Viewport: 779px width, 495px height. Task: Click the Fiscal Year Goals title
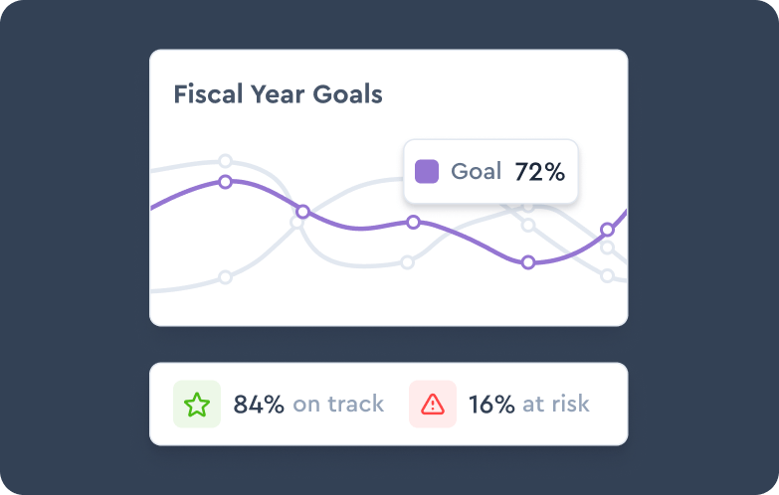(278, 94)
